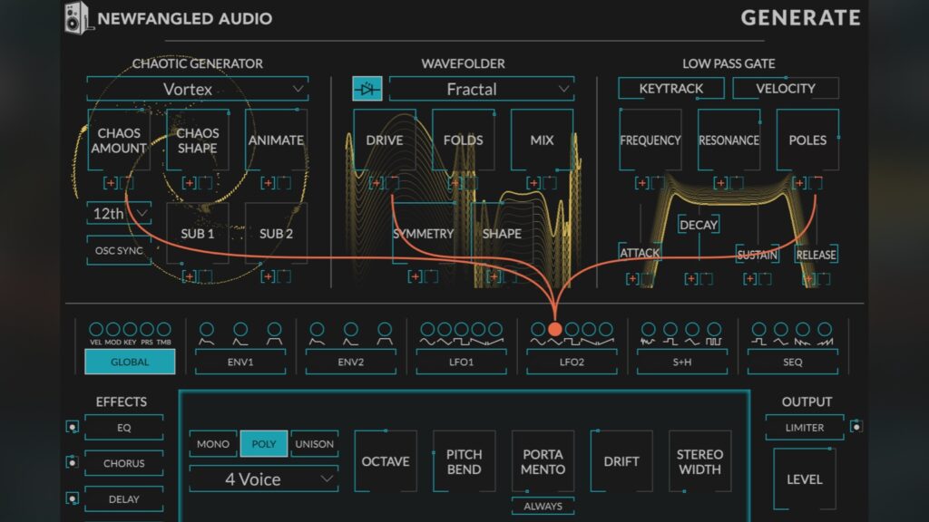929x522 pixels.
Task: Open the DELAY effect panel
Action: coord(123,499)
